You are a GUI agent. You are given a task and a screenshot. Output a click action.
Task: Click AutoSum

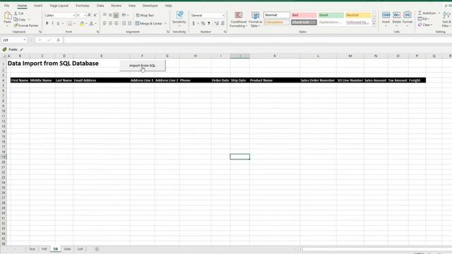(x=427, y=13)
